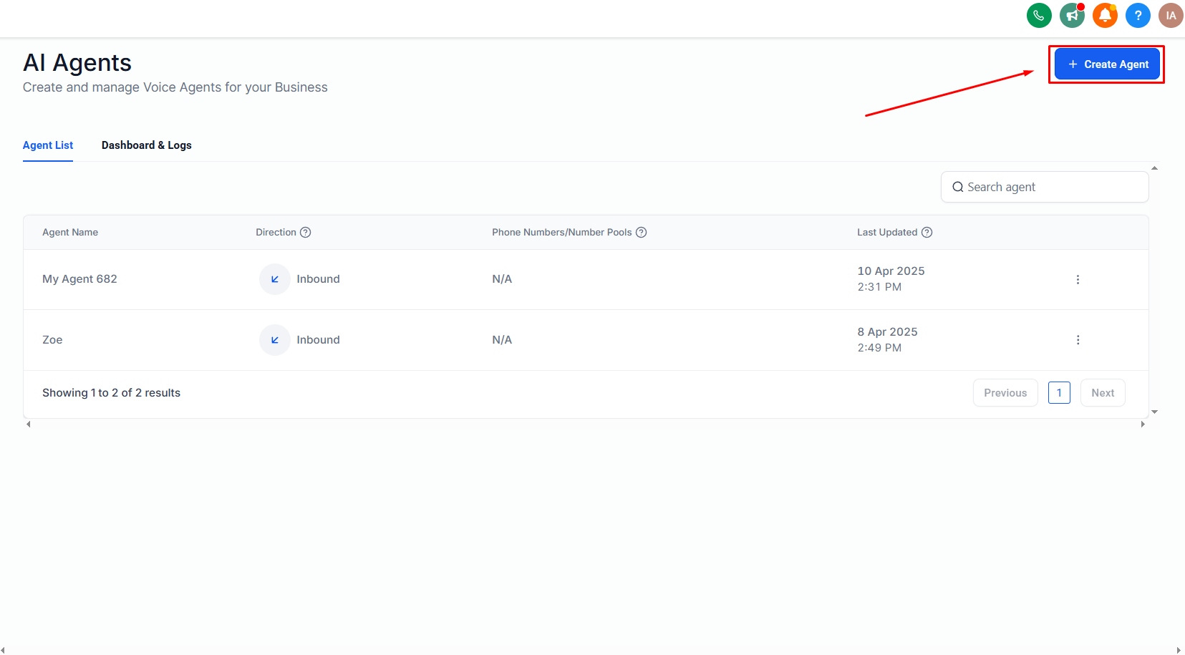Image resolution: width=1185 pixels, height=655 pixels.
Task: Open the IA user avatar menu
Action: pyautogui.click(x=1171, y=15)
